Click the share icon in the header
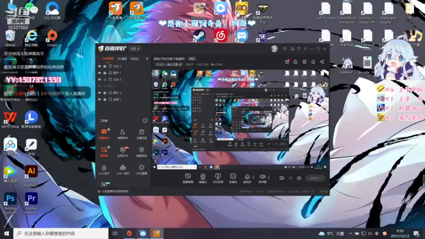Viewport: 425px width, 239px height. pos(322,62)
